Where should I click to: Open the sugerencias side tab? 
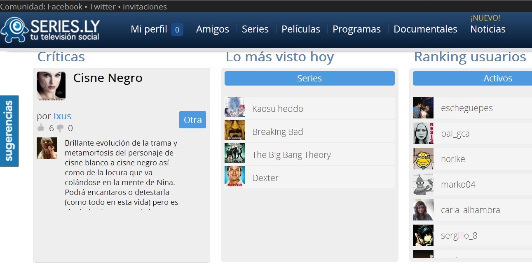point(9,131)
